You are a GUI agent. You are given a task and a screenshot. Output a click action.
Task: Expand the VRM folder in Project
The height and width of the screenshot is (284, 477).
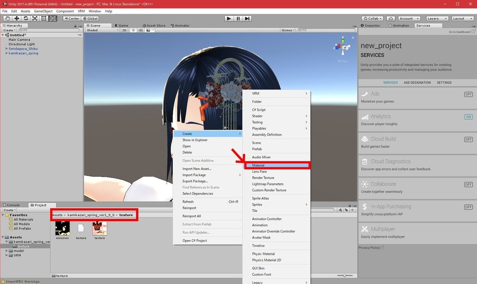click(7, 255)
